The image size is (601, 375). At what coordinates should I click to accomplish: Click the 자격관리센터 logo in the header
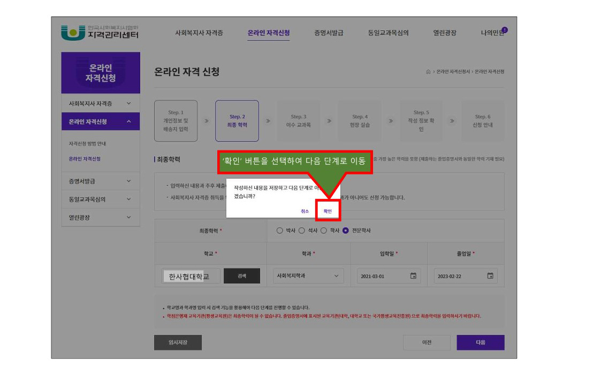(x=100, y=33)
